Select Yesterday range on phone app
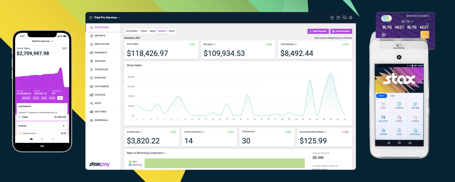Screen dimensions: 455x182 pos(26,98)
